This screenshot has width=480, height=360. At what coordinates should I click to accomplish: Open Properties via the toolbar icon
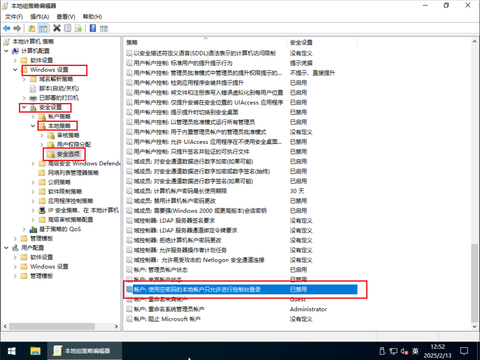(68, 29)
